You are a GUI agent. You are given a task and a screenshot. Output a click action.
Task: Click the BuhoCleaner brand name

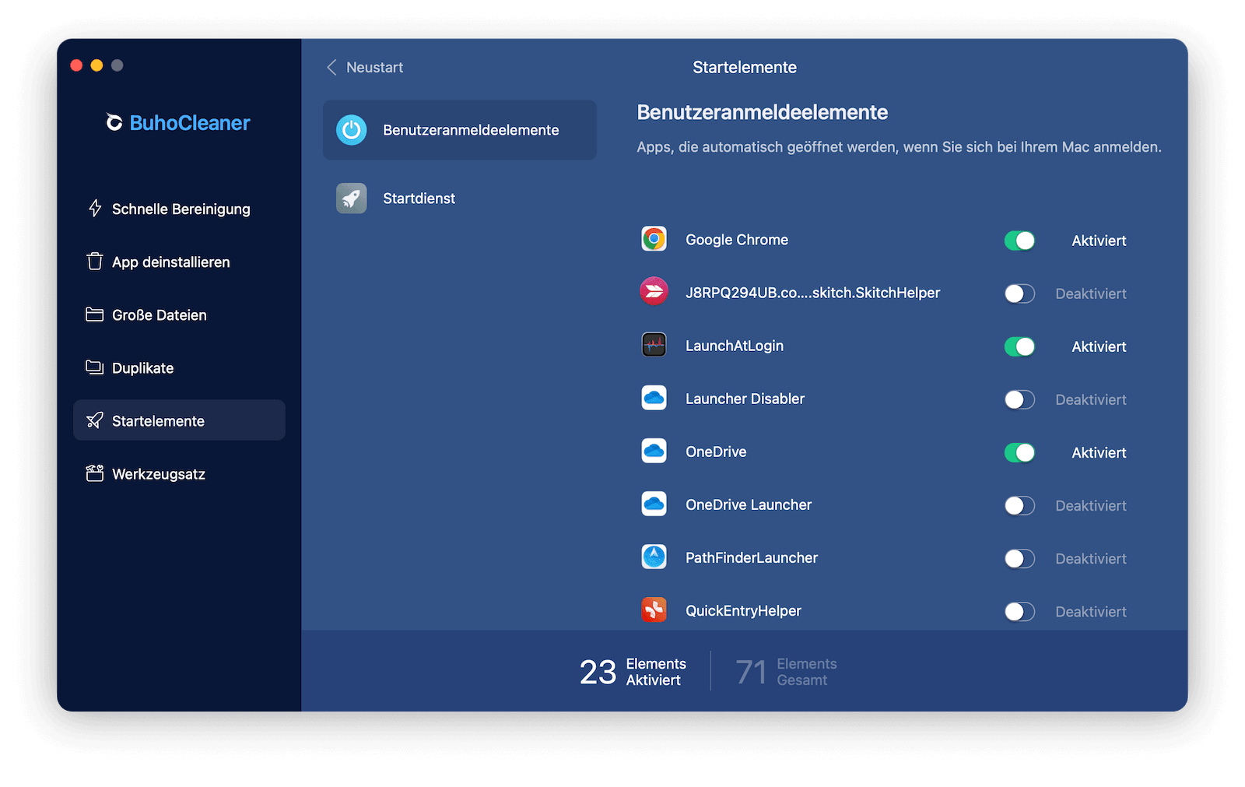coord(190,122)
